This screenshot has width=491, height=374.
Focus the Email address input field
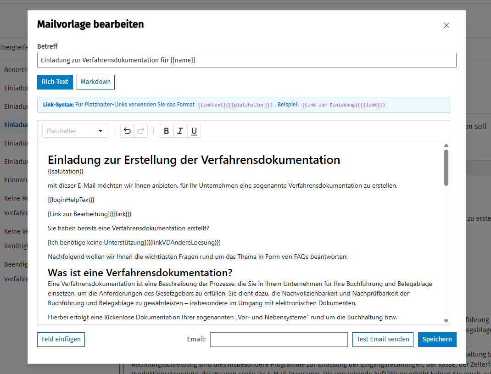coord(279,340)
